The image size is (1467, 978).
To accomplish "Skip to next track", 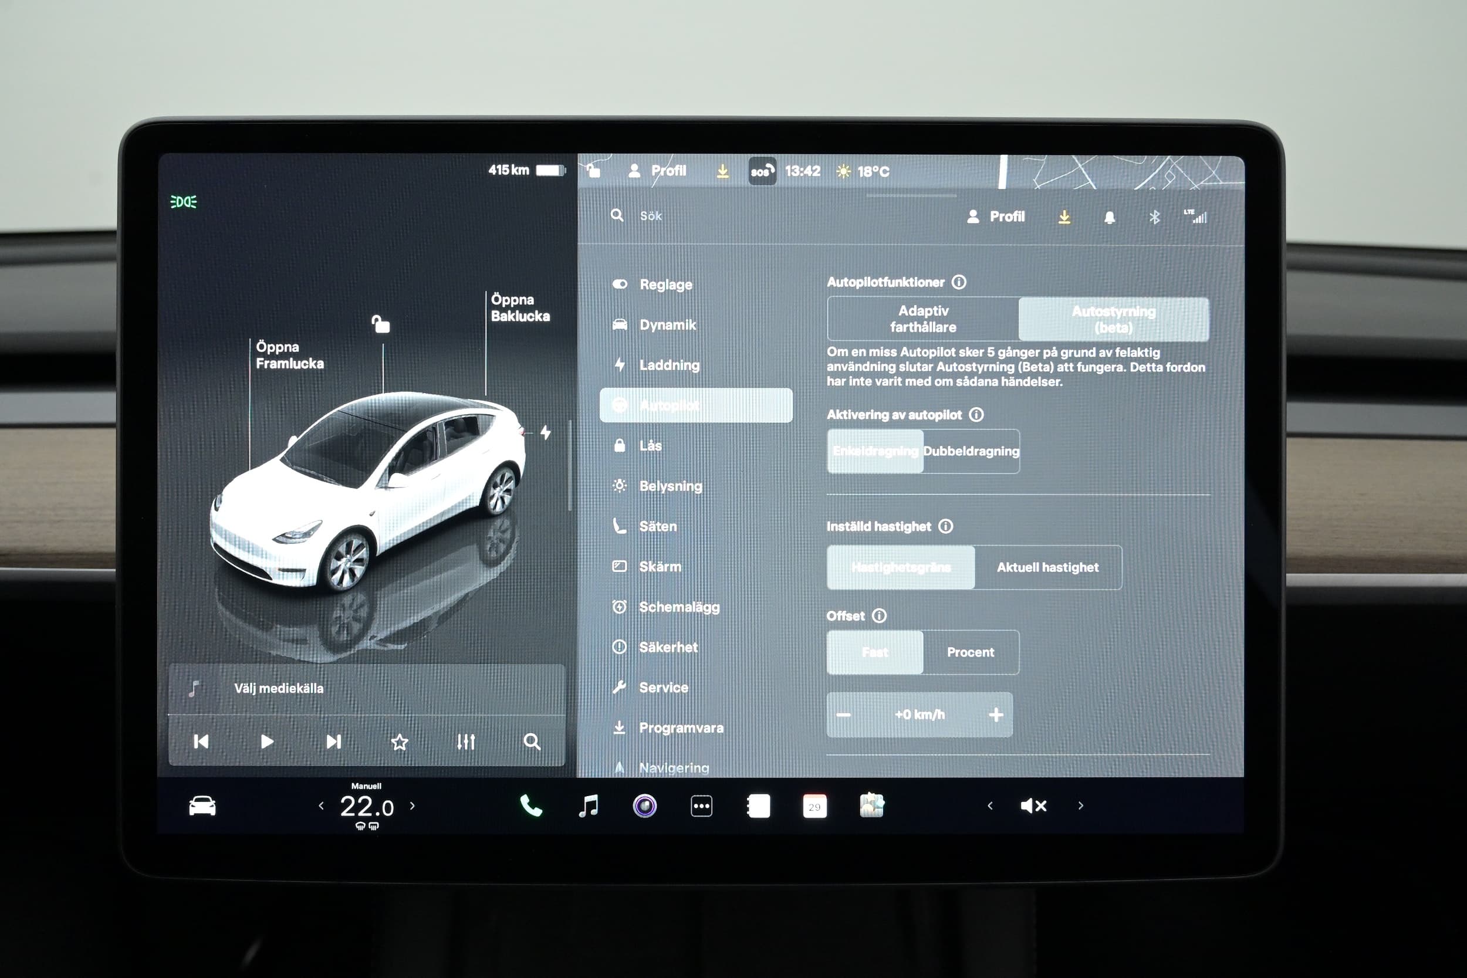I will coord(334,741).
